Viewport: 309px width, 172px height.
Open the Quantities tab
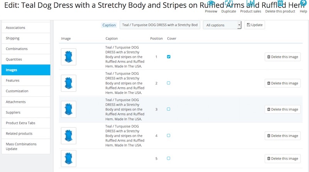[x=26, y=59]
